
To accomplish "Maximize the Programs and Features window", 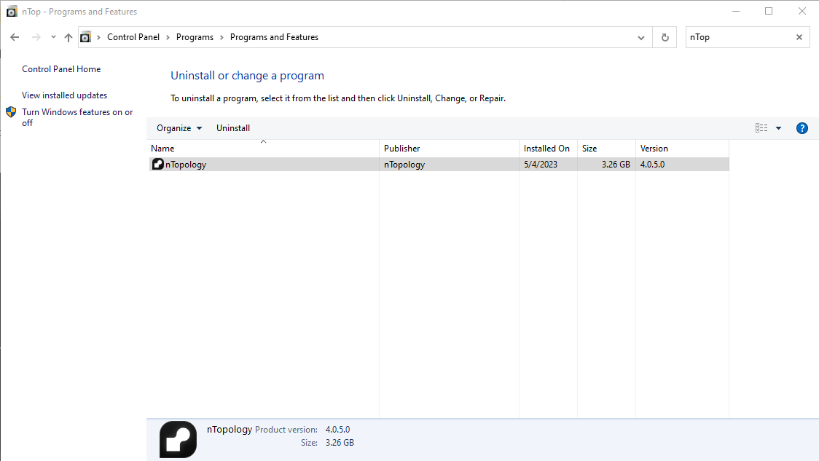I will coord(769,11).
